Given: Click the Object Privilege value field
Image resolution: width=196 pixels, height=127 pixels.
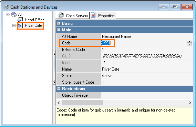Looking at the screenshot, I should coord(147,95).
